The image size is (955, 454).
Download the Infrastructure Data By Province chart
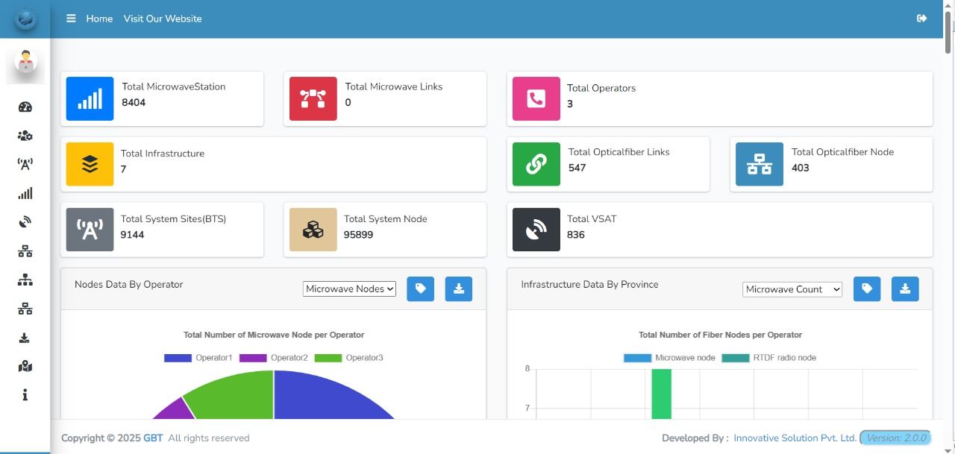tap(905, 289)
